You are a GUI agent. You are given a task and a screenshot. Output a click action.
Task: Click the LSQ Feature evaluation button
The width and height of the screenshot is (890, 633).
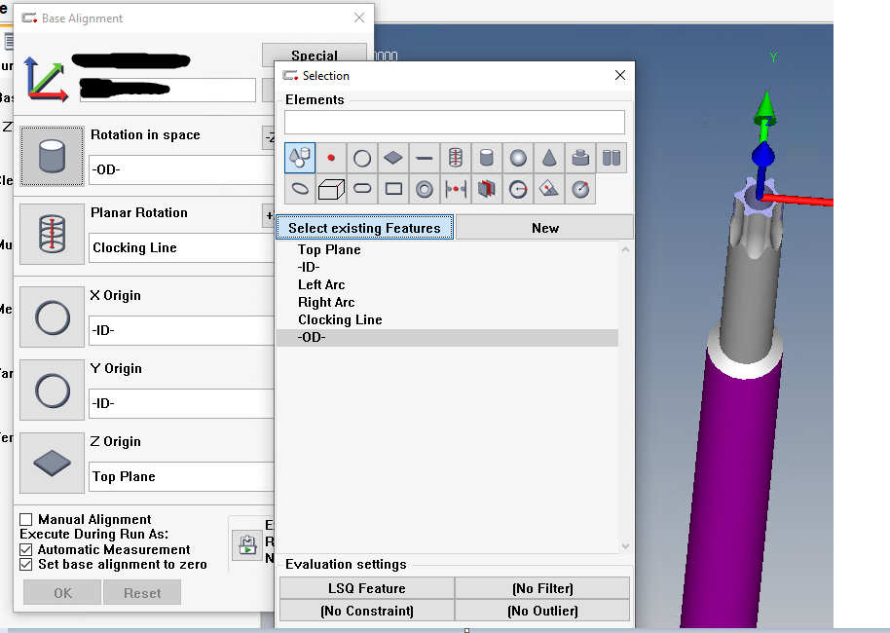pos(367,588)
